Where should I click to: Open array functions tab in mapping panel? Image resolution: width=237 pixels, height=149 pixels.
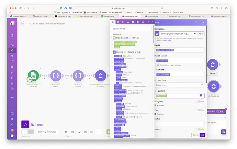138,22
